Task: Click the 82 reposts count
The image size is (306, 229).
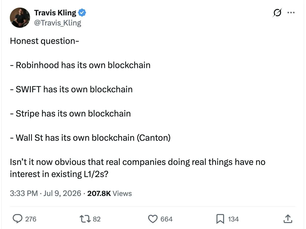Action: tap(97, 219)
